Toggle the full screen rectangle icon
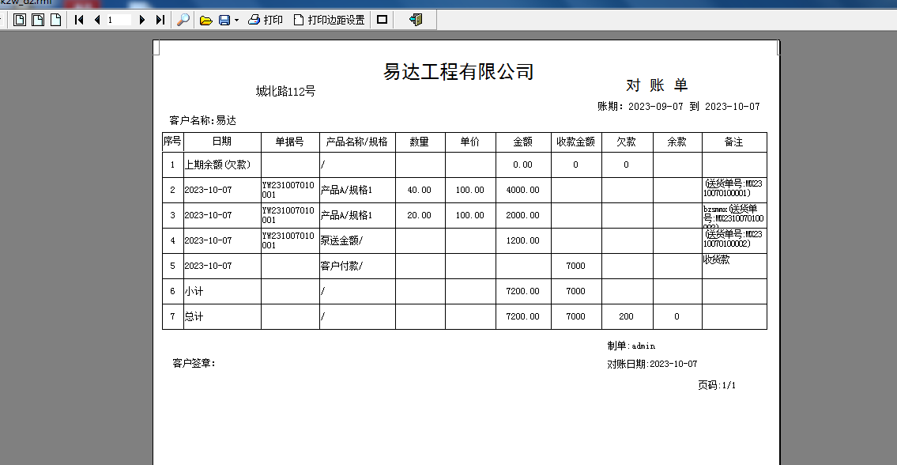This screenshot has height=465, width=897. point(383,20)
